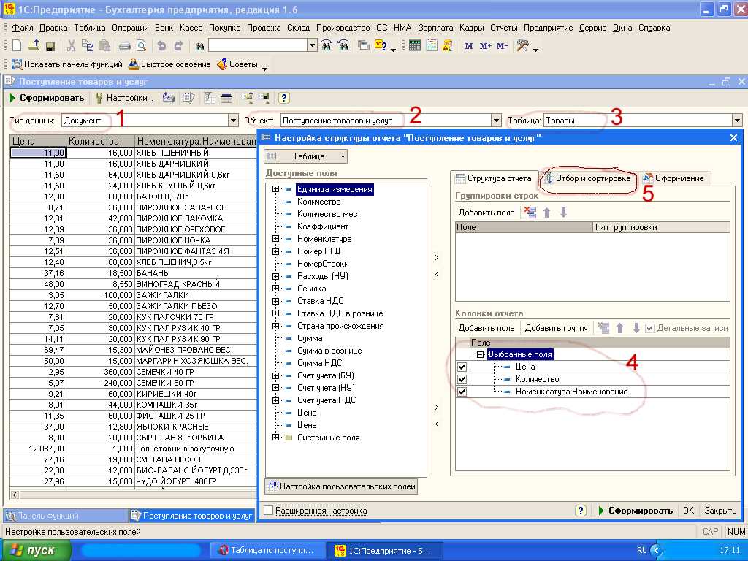Click the Find binoculars icon left of the search box
Screen dimensions: 748x561
pyautogui.click(x=199, y=46)
